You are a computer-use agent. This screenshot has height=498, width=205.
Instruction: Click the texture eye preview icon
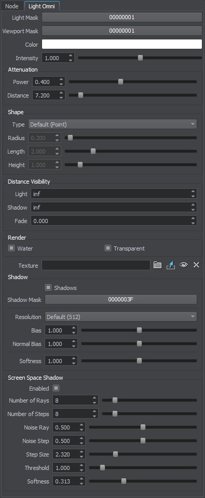pyautogui.click(x=184, y=265)
